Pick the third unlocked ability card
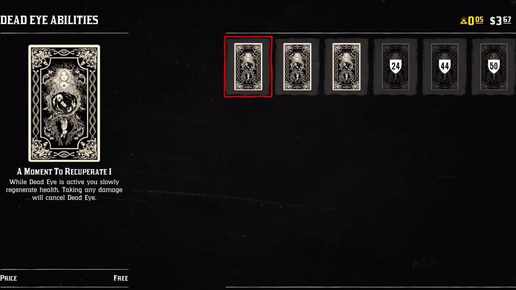The width and height of the screenshot is (516, 290). click(346, 67)
